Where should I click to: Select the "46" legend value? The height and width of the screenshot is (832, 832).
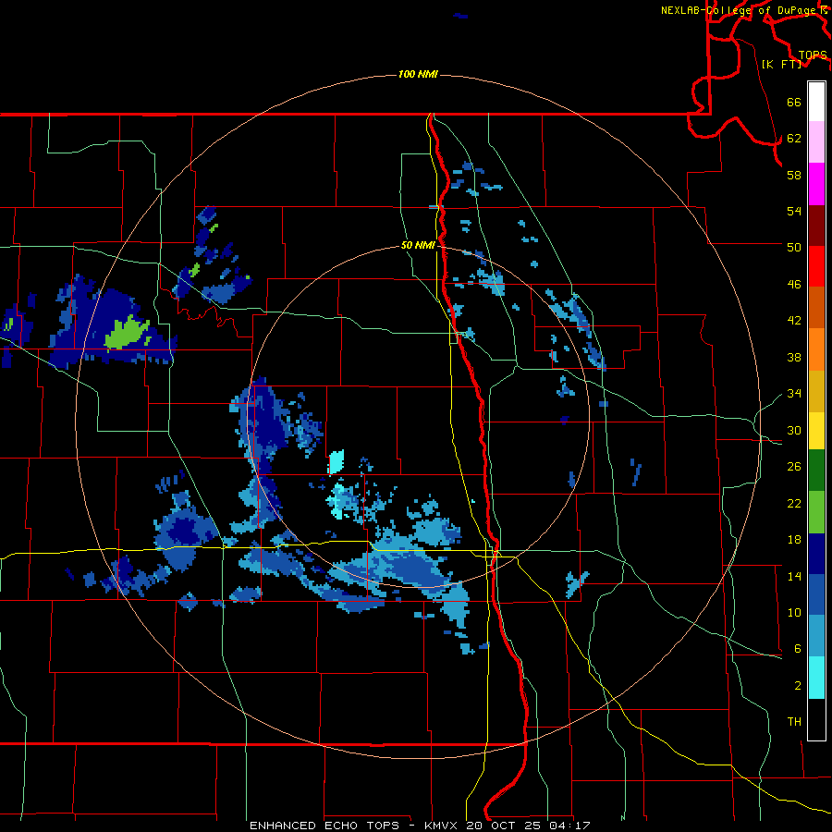794,285
